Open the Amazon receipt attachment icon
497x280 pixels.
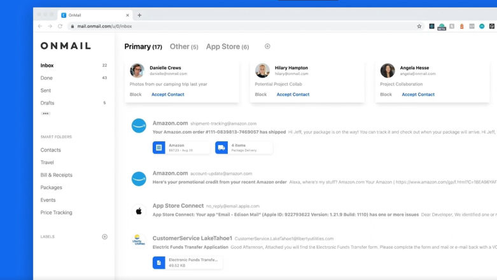tap(159, 148)
